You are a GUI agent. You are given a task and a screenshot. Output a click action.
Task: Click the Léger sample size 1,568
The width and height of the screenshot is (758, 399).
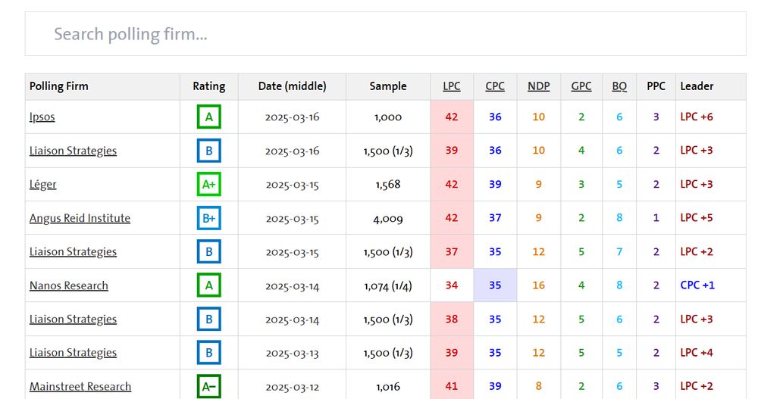click(x=387, y=185)
